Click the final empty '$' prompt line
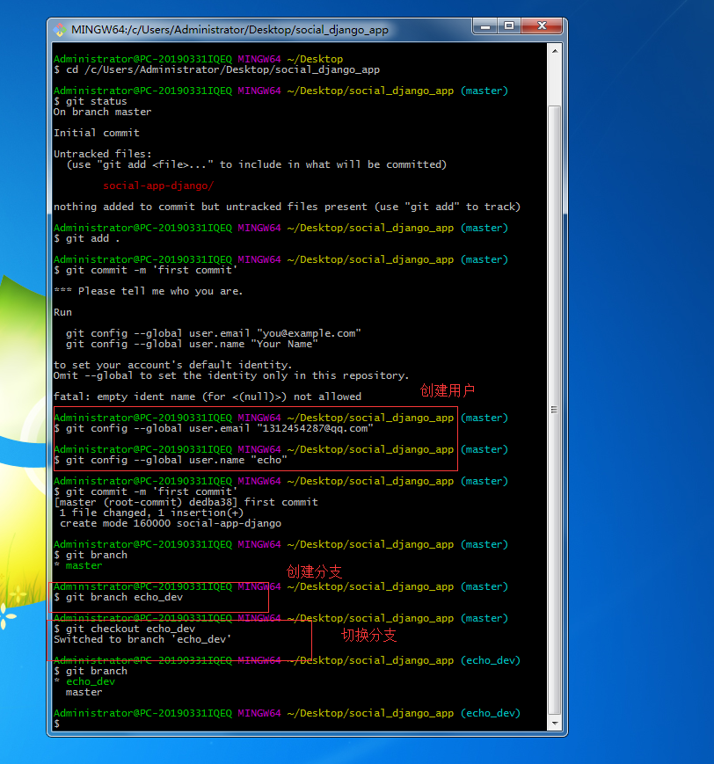Viewport: 714px width, 764px height. tap(57, 724)
